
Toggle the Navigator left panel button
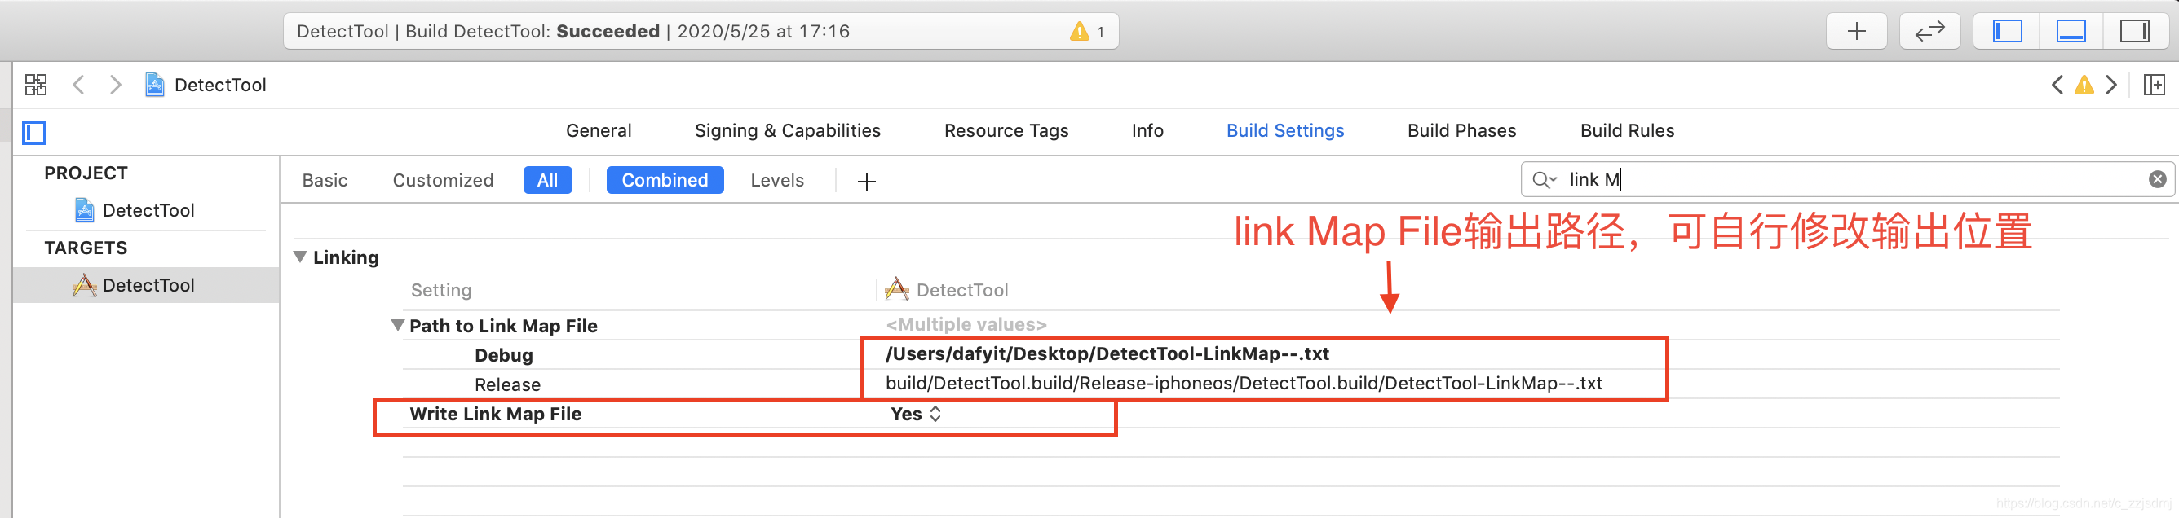click(2007, 32)
